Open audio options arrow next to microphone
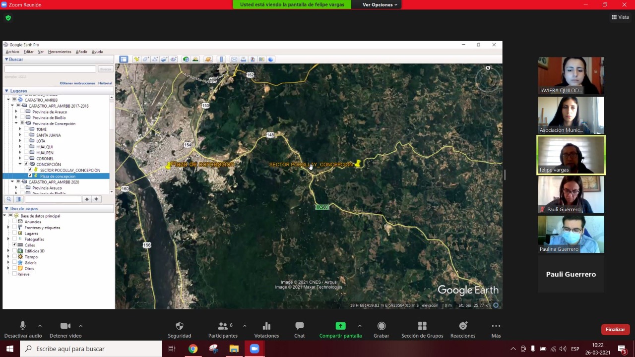 (40, 326)
